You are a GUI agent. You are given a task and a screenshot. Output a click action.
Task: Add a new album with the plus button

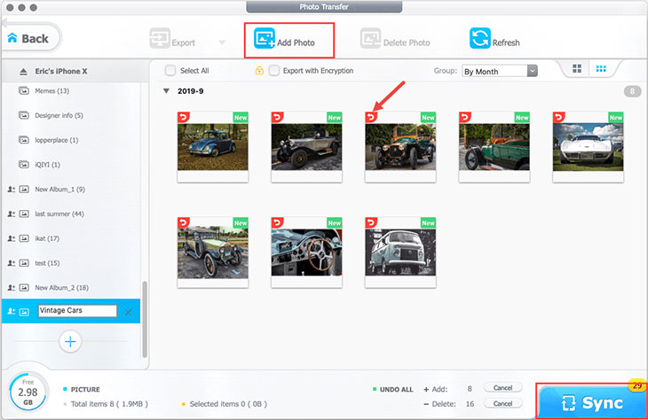point(70,342)
